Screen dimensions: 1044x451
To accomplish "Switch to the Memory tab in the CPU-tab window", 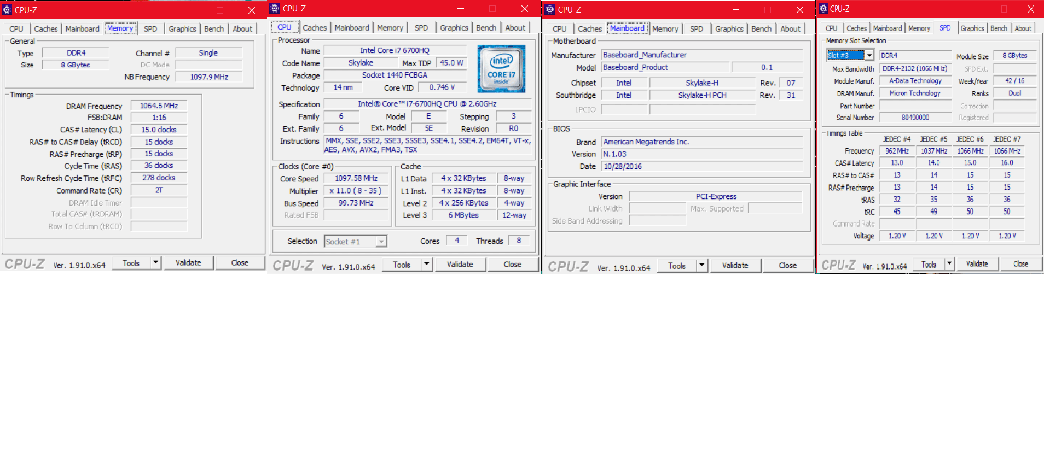I will click(390, 28).
